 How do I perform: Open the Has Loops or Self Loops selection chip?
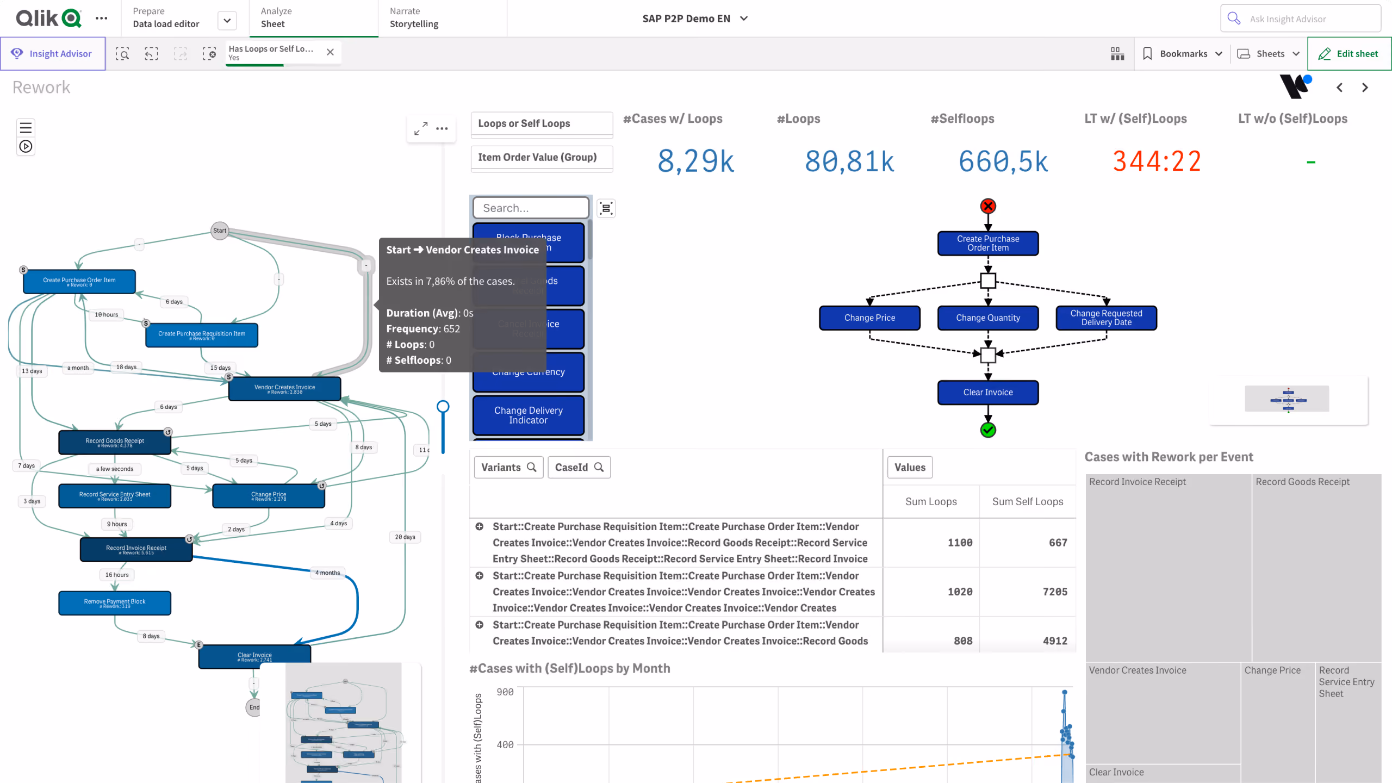271,52
